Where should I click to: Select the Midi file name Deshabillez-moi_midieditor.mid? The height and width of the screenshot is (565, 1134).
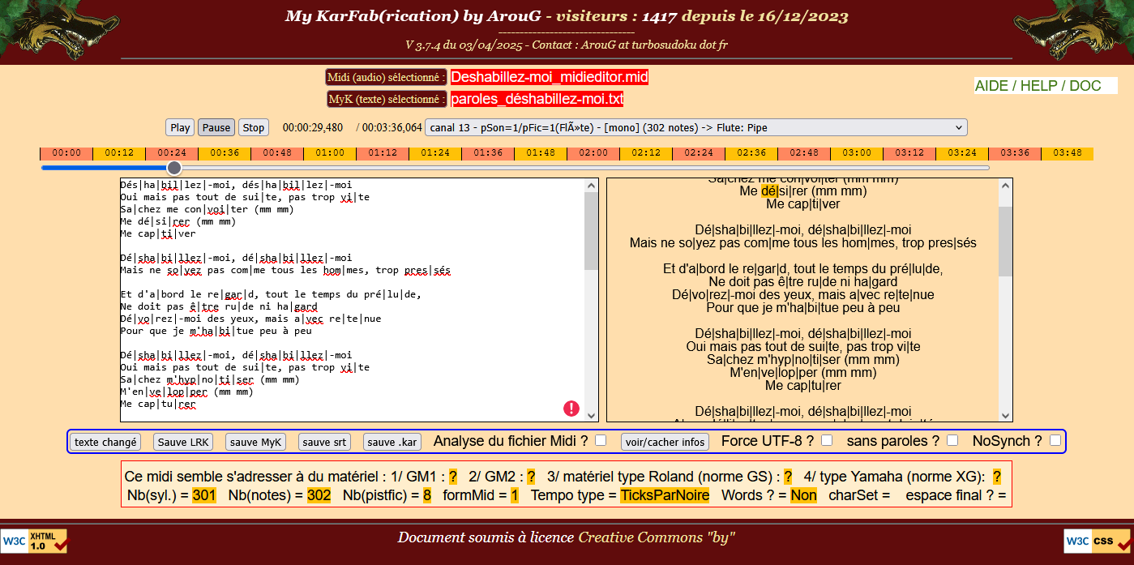(549, 78)
